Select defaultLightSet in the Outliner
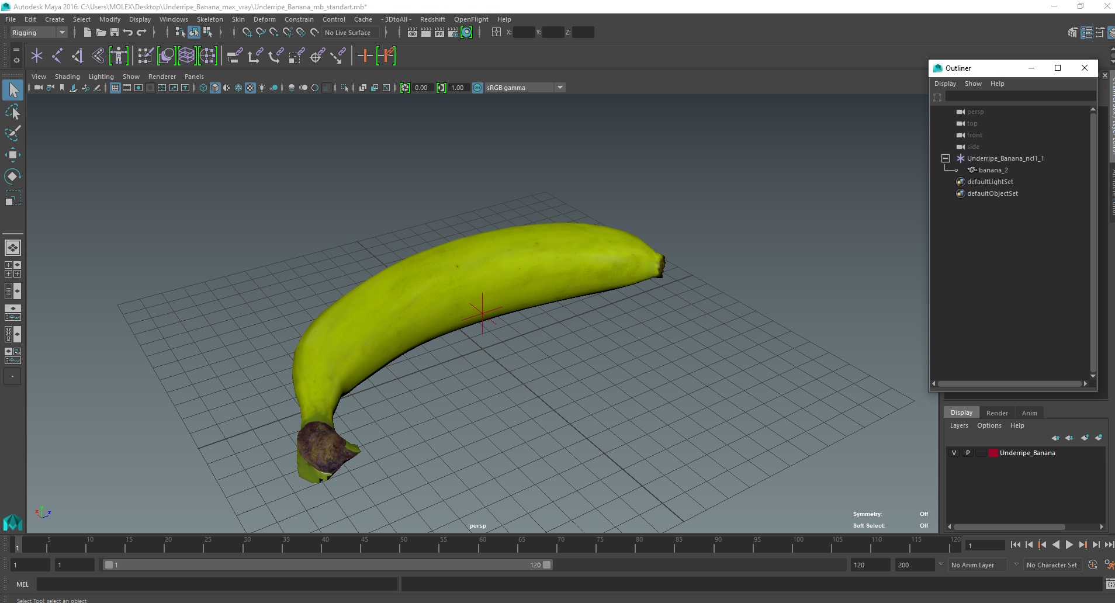 (x=990, y=182)
